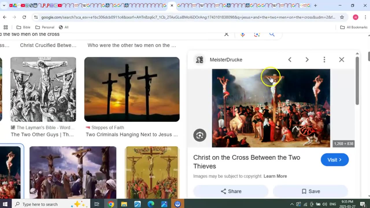Viewport: 370px width, 208px height.
Task: Close the active browser tab
Action: click(x=172, y=5)
